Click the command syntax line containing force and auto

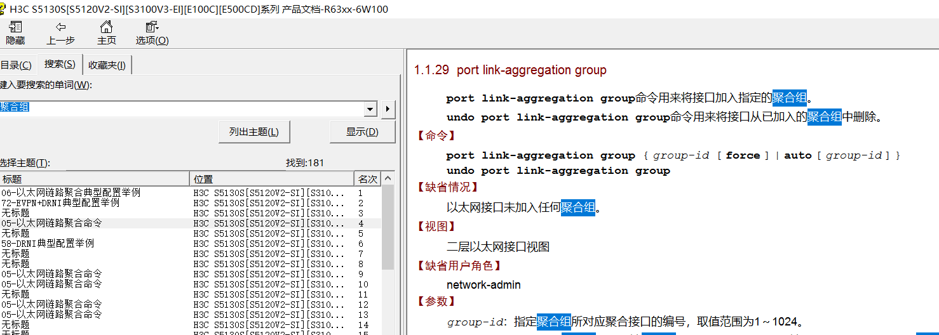673,155
